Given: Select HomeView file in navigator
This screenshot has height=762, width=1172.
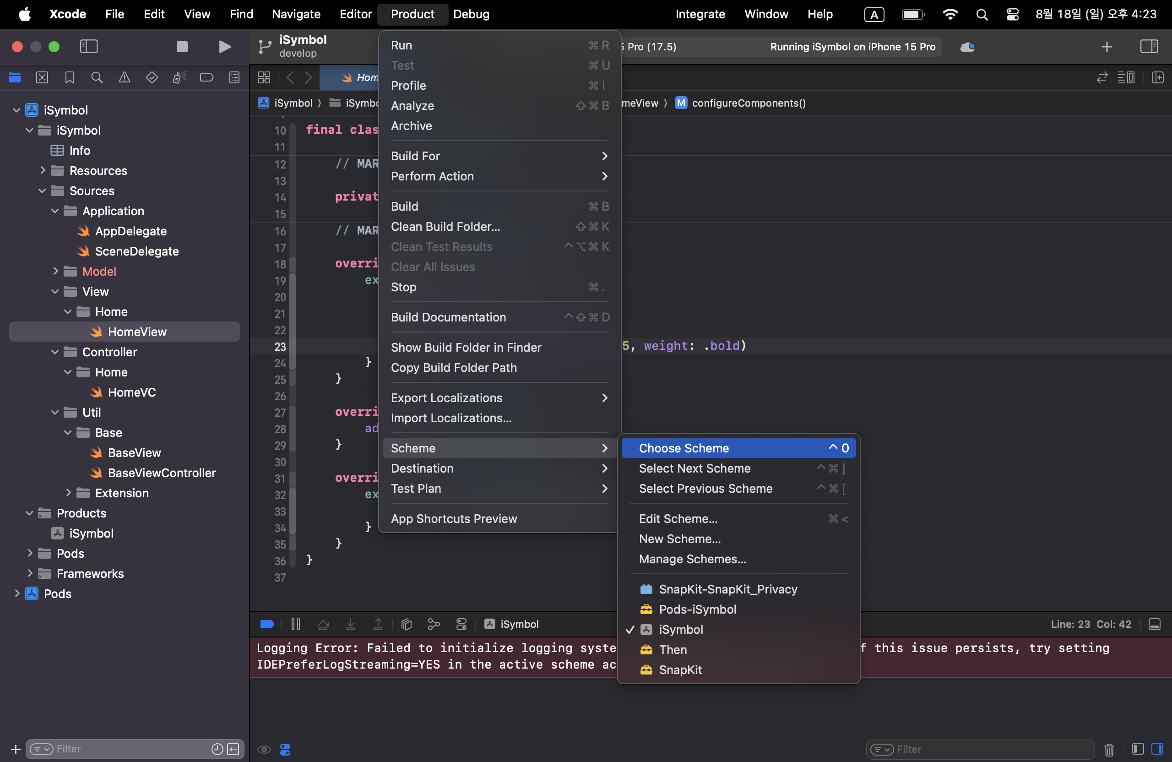Looking at the screenshot, I should point(137,332).
